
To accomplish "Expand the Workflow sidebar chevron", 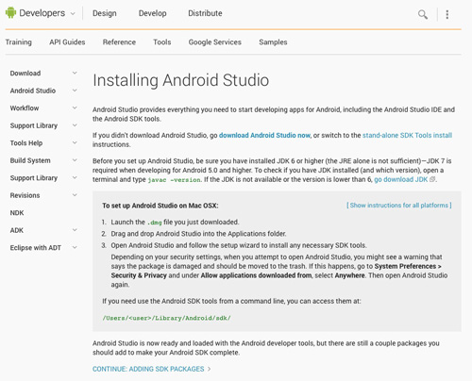I will click(x=75, y=108).
